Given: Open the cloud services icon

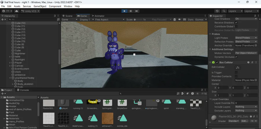Looking at the screenshot, I should click(x=17, y=11).
